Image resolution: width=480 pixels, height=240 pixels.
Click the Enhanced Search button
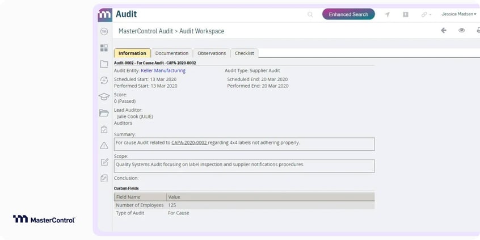click(348, 14)
